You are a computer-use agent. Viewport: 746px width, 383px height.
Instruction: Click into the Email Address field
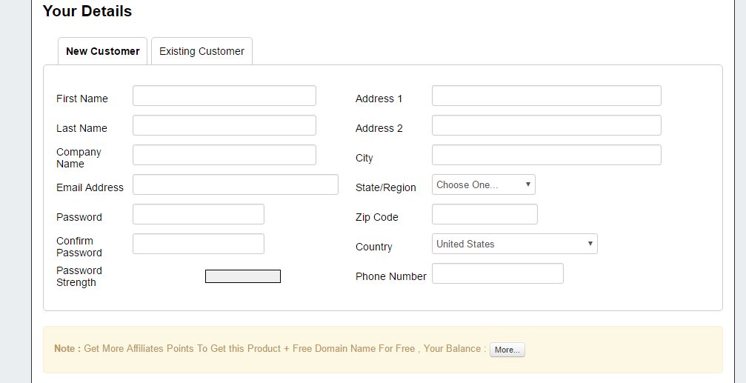pyautogui.click(x=236, y=184)
